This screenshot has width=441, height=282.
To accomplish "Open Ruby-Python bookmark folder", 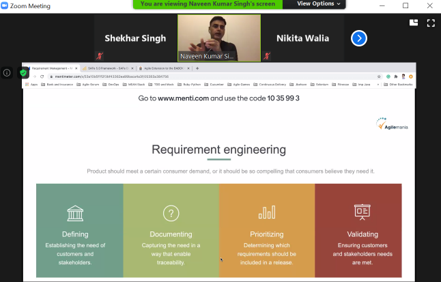I will coord(189,85).
